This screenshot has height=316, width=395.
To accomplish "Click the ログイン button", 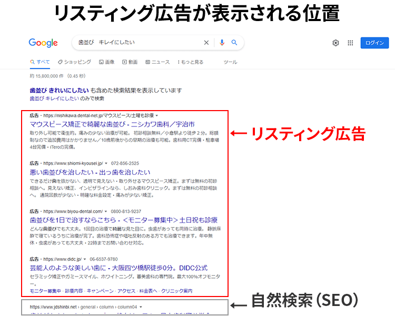I will point(374,43).
